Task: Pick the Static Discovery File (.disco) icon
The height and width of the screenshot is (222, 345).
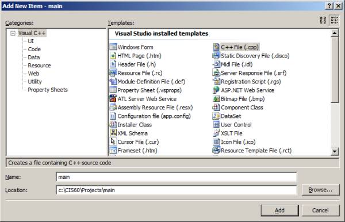Action: [216, 55]
